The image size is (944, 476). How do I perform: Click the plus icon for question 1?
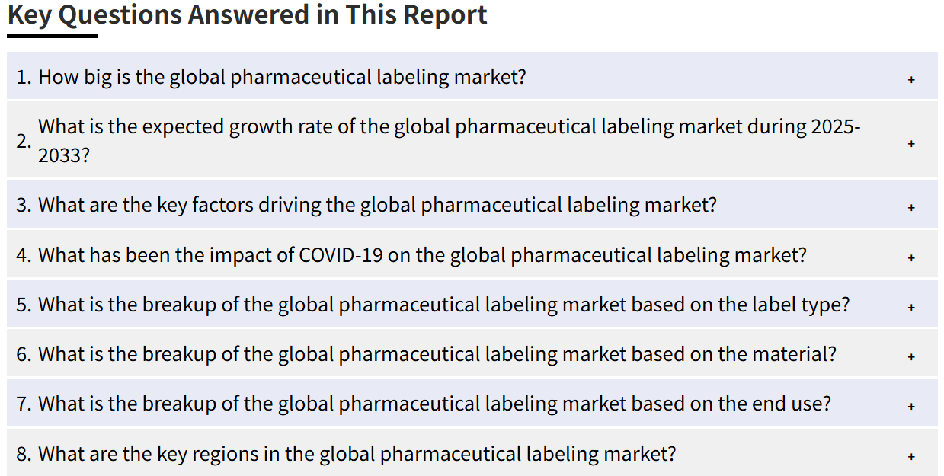911,79
